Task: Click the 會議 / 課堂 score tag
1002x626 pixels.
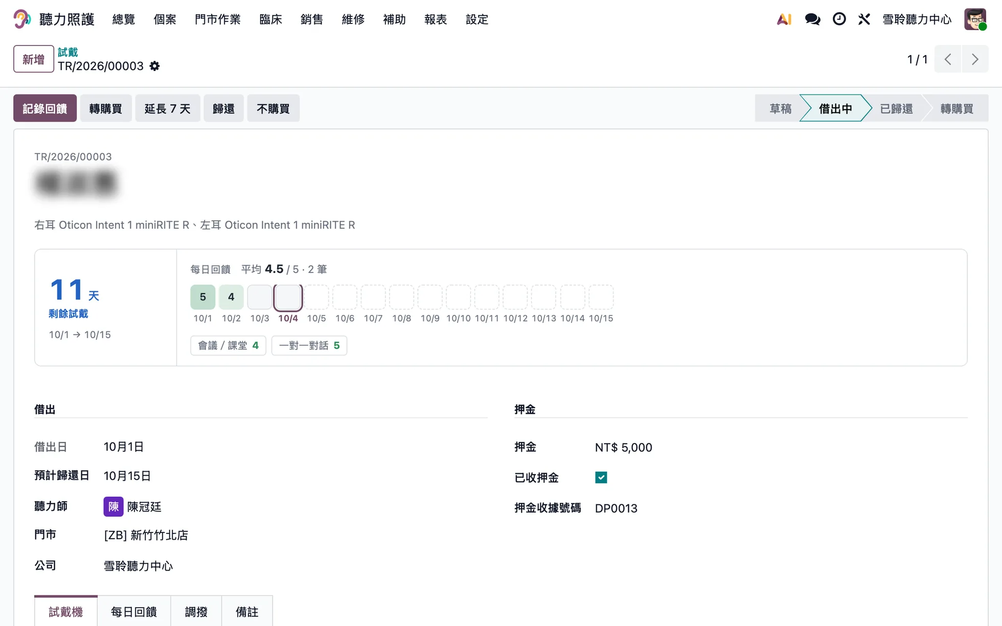Action: (228, 345)
